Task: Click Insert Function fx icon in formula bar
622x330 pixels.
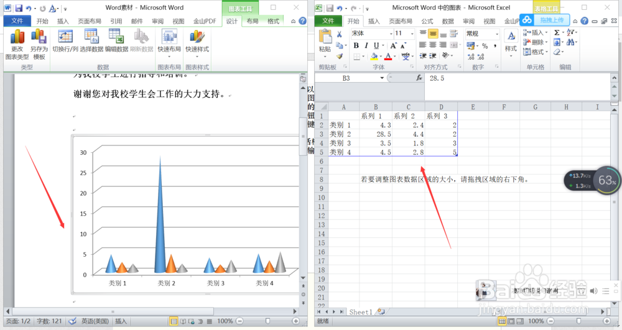Action: click(x=419, y=78)
